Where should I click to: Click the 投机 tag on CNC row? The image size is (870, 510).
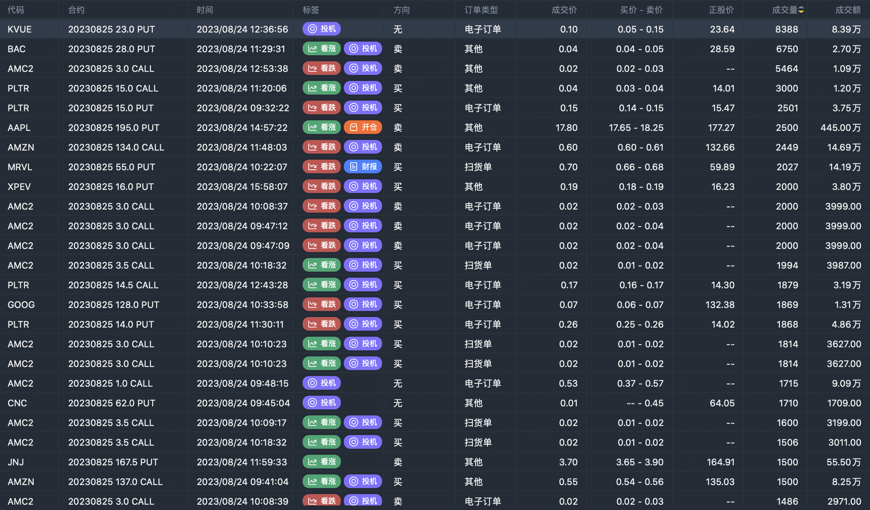pos(322,403)
